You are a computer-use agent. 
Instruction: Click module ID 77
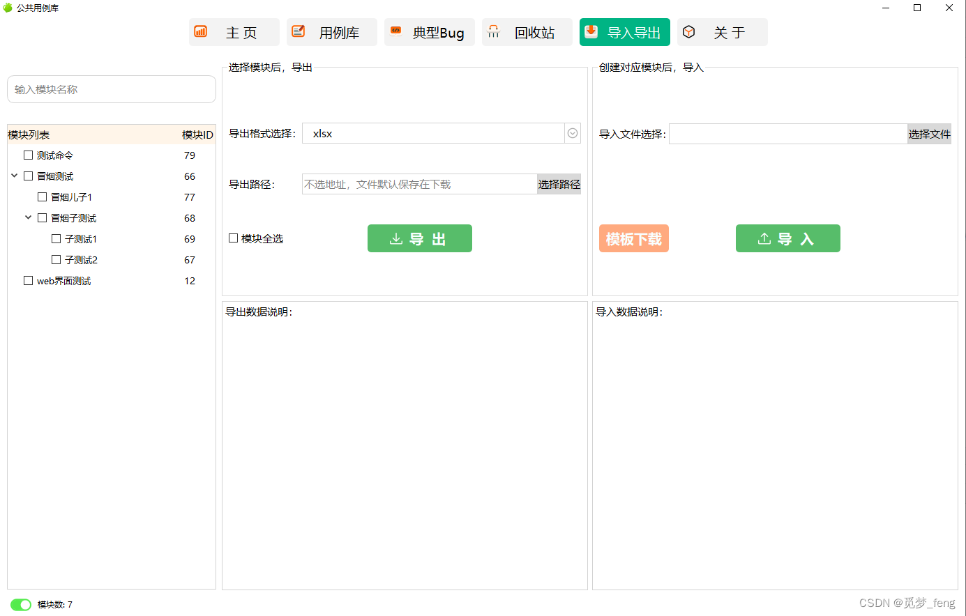[190, 197]
